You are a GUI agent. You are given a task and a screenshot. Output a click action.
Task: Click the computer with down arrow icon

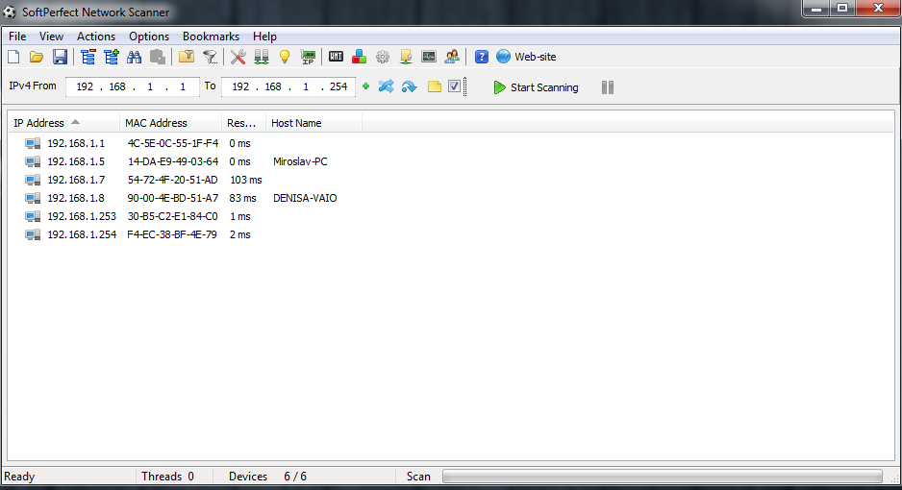(x=406, y=57)
